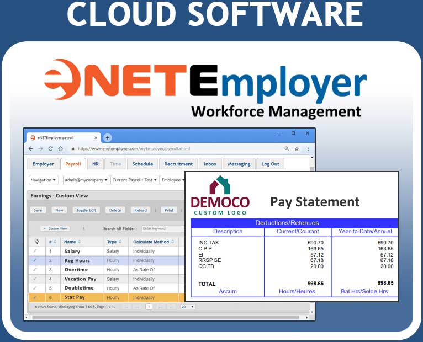The height and width of the screenshot is (342, 423).
Task: Change rows per page dropdown showing 20
Action: [188, 307]
